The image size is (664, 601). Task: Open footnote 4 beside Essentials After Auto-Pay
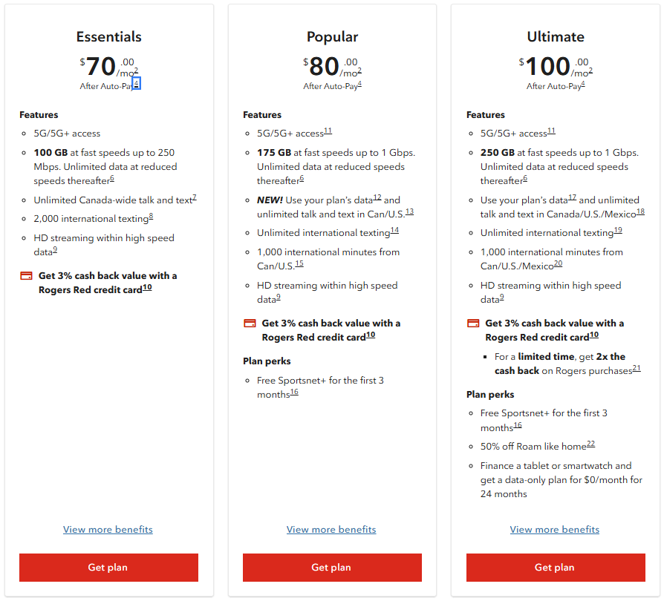137,83
